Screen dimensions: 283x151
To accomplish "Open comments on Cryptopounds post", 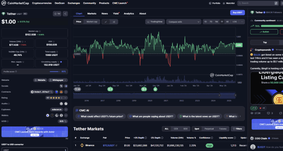I will (x=270, y=113).
